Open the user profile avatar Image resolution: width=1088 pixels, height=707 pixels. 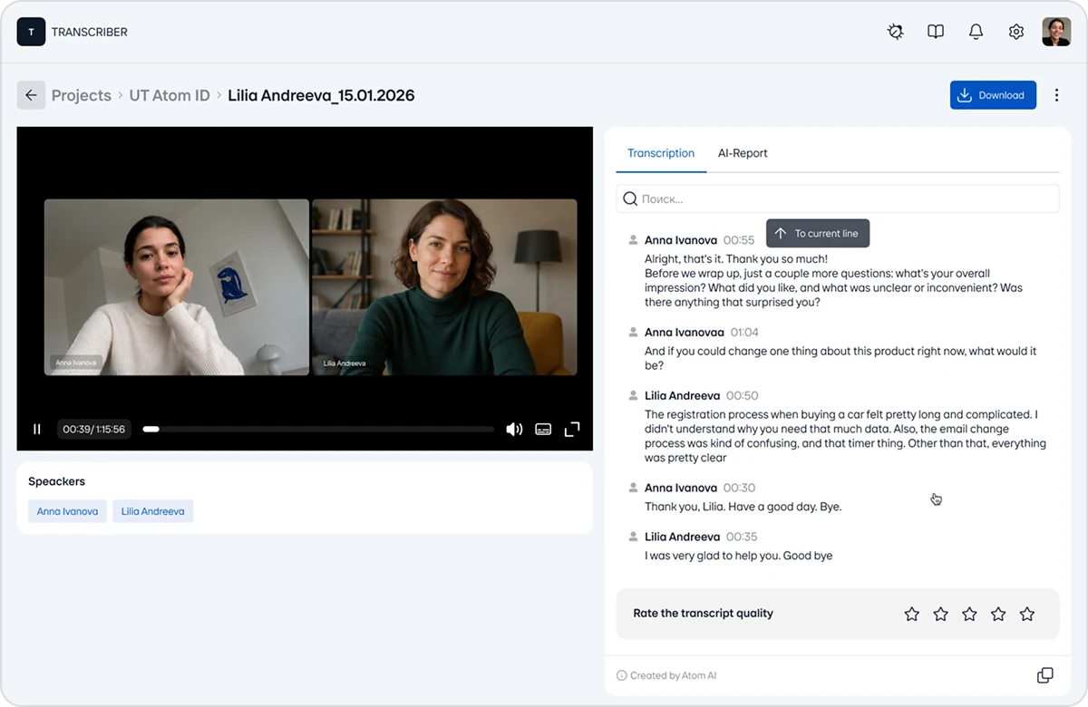pos(1056,32)
